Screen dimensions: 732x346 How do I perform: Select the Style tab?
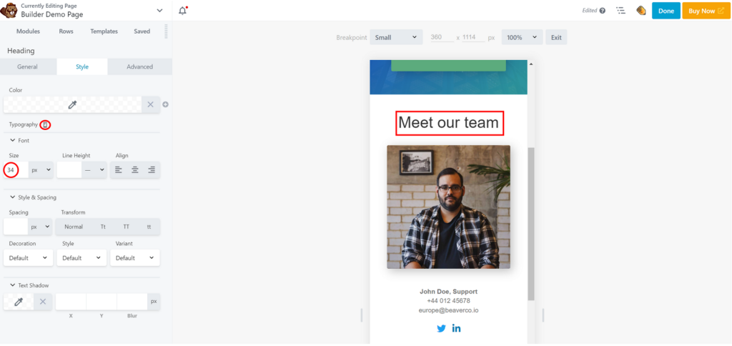pos(82,66)
